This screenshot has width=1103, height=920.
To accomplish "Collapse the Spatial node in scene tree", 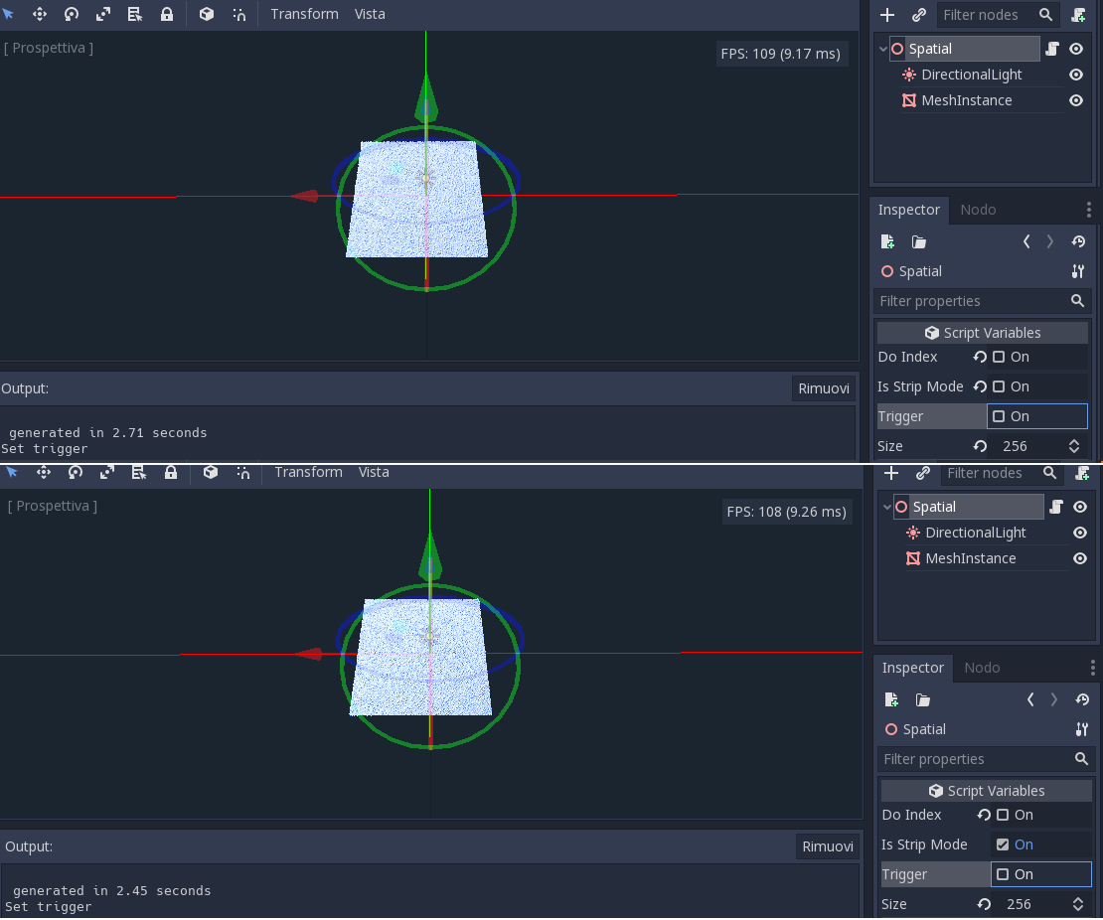I will click(882, 48).
